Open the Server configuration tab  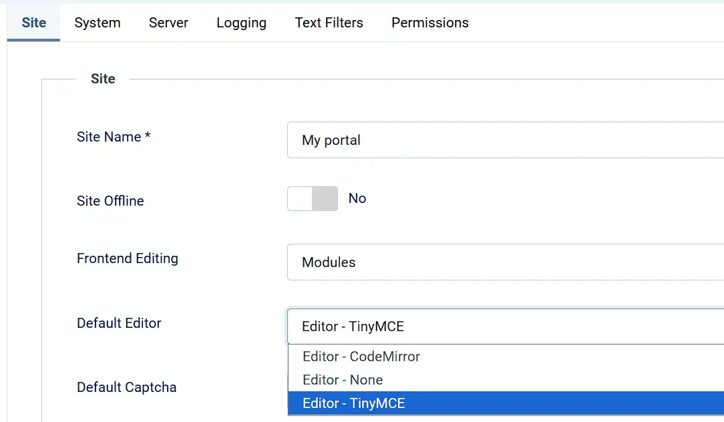coord(168,22)
